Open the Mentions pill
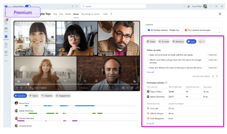The width and height of the screenshot is (227, 134). 178,42
